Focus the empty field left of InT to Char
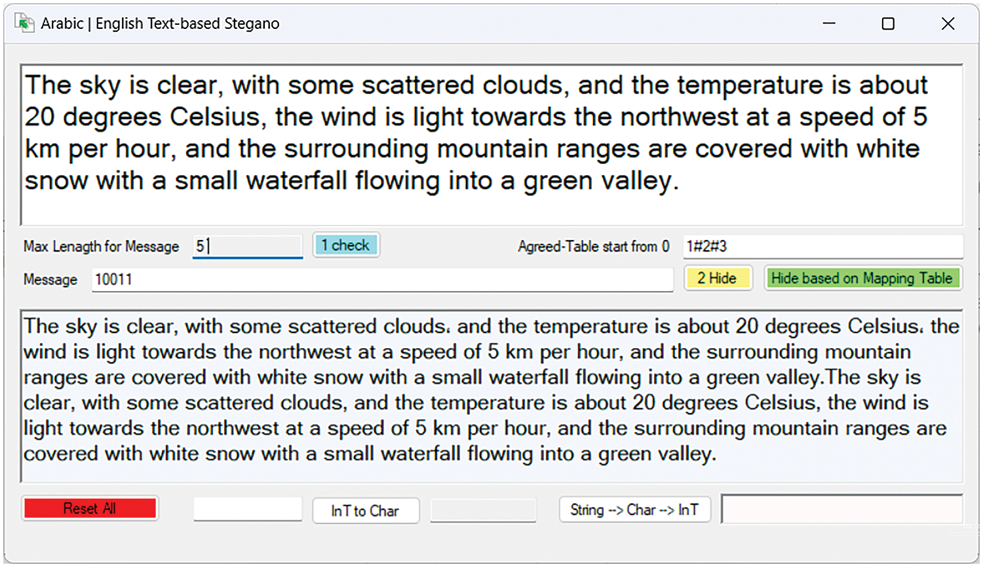The image size is (983, 567). coord(247,509)
